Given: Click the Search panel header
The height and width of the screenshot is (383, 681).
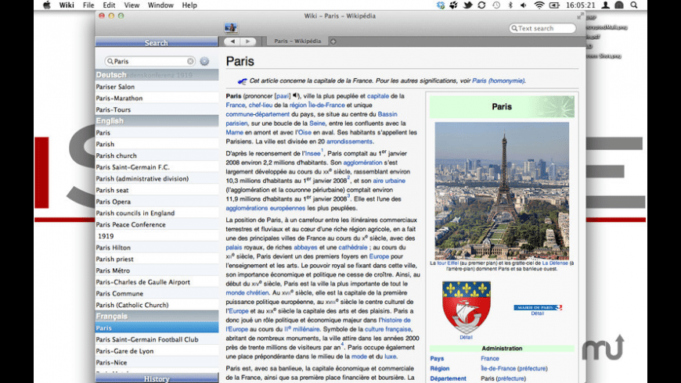Looking at the screenshot, I should (x=157, y=42).
